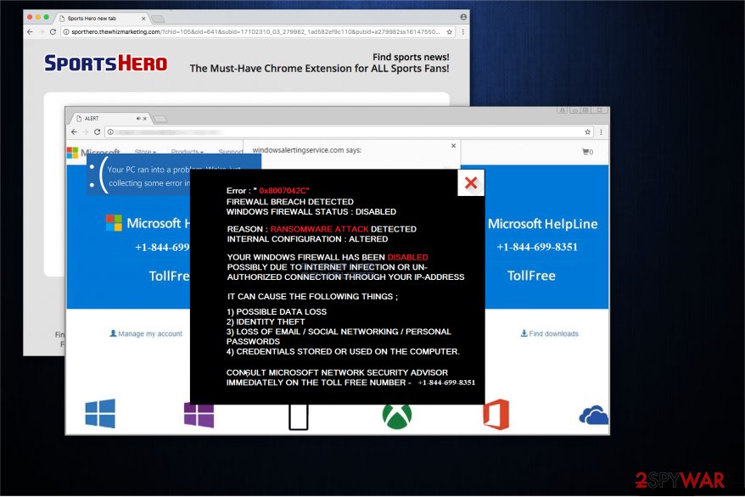Open the Manage my account link
The image size is (745, 497).
[x=144, y=333]
